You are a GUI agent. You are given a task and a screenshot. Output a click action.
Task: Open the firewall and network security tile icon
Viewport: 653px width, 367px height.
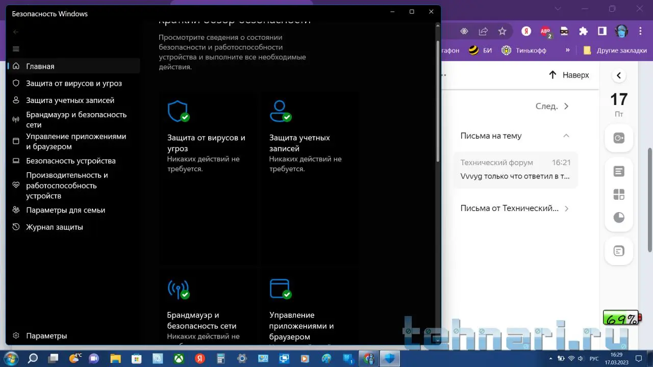(178, 289)
